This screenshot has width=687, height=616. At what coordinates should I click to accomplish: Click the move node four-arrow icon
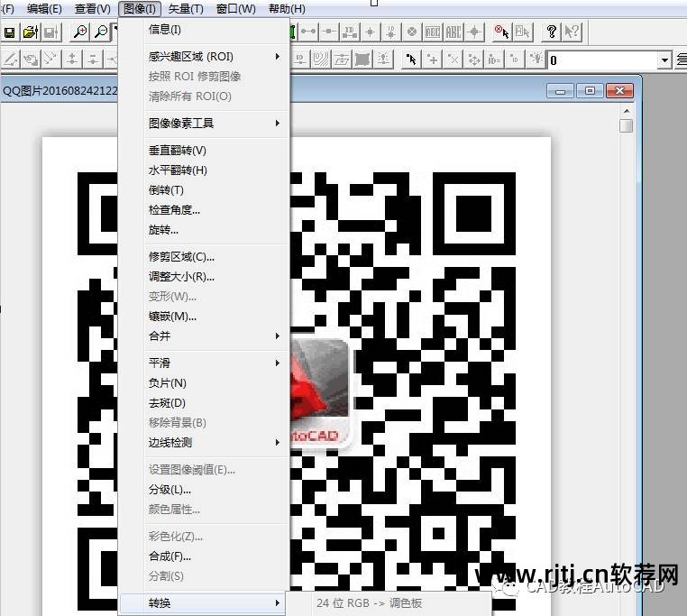tap(474, 60)
